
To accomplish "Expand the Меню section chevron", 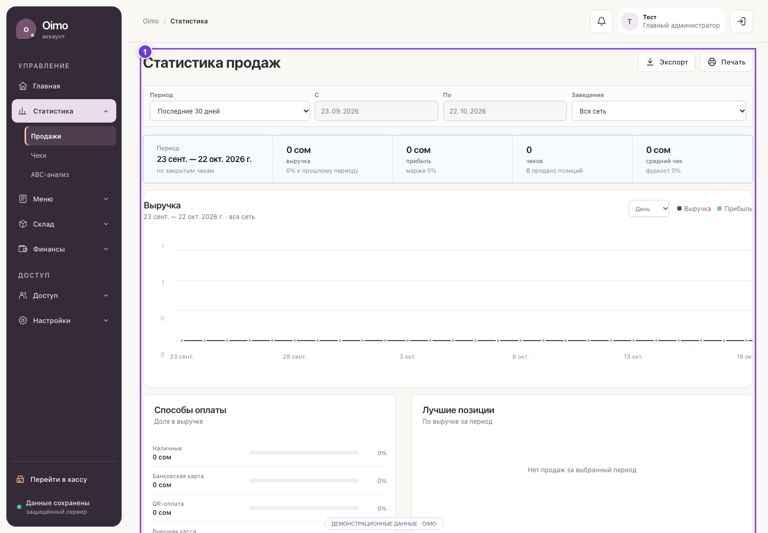I will point(106,199).
